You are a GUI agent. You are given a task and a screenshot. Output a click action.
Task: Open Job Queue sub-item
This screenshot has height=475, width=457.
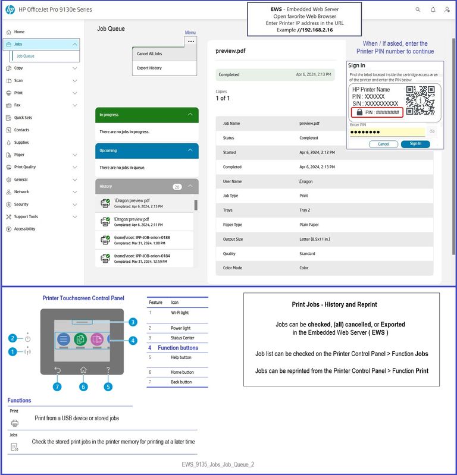point(26,56)
